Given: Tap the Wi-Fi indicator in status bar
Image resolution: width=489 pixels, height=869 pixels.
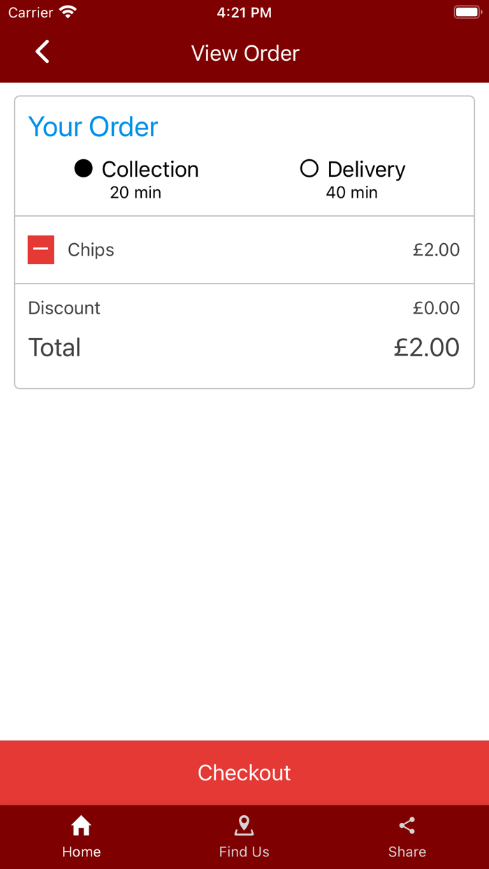Looking at the screenshot, I should 67,11.
